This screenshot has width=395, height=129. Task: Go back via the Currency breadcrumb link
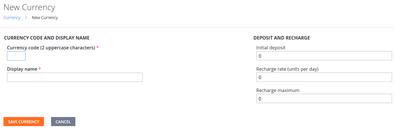pos(12,18)
